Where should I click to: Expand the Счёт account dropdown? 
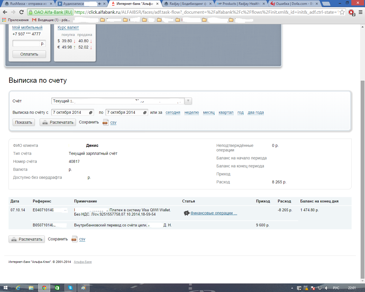tap(188, 101)
